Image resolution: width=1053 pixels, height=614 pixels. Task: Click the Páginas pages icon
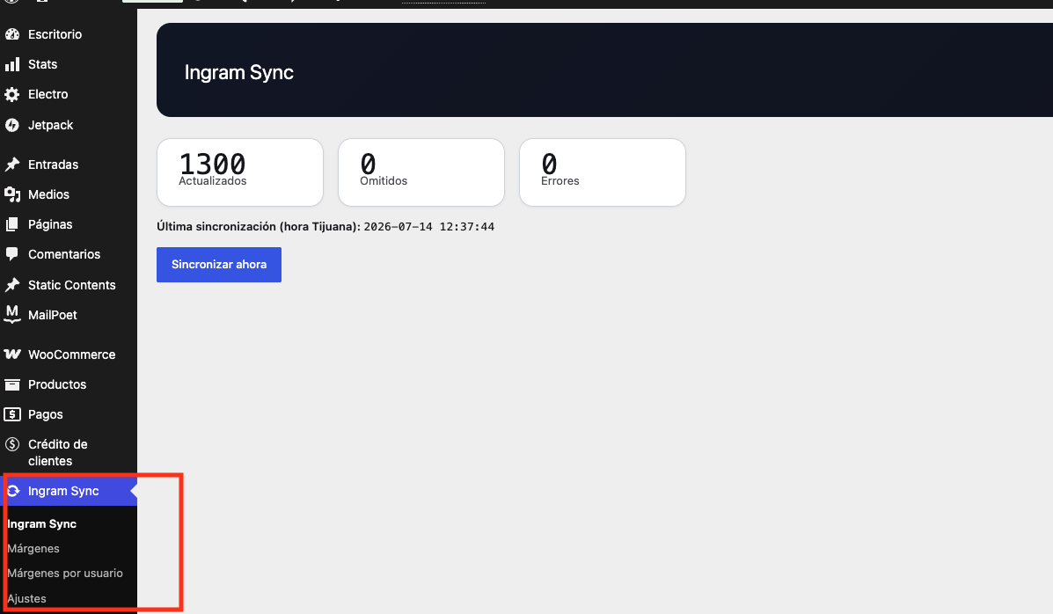[x=12, y=224]
